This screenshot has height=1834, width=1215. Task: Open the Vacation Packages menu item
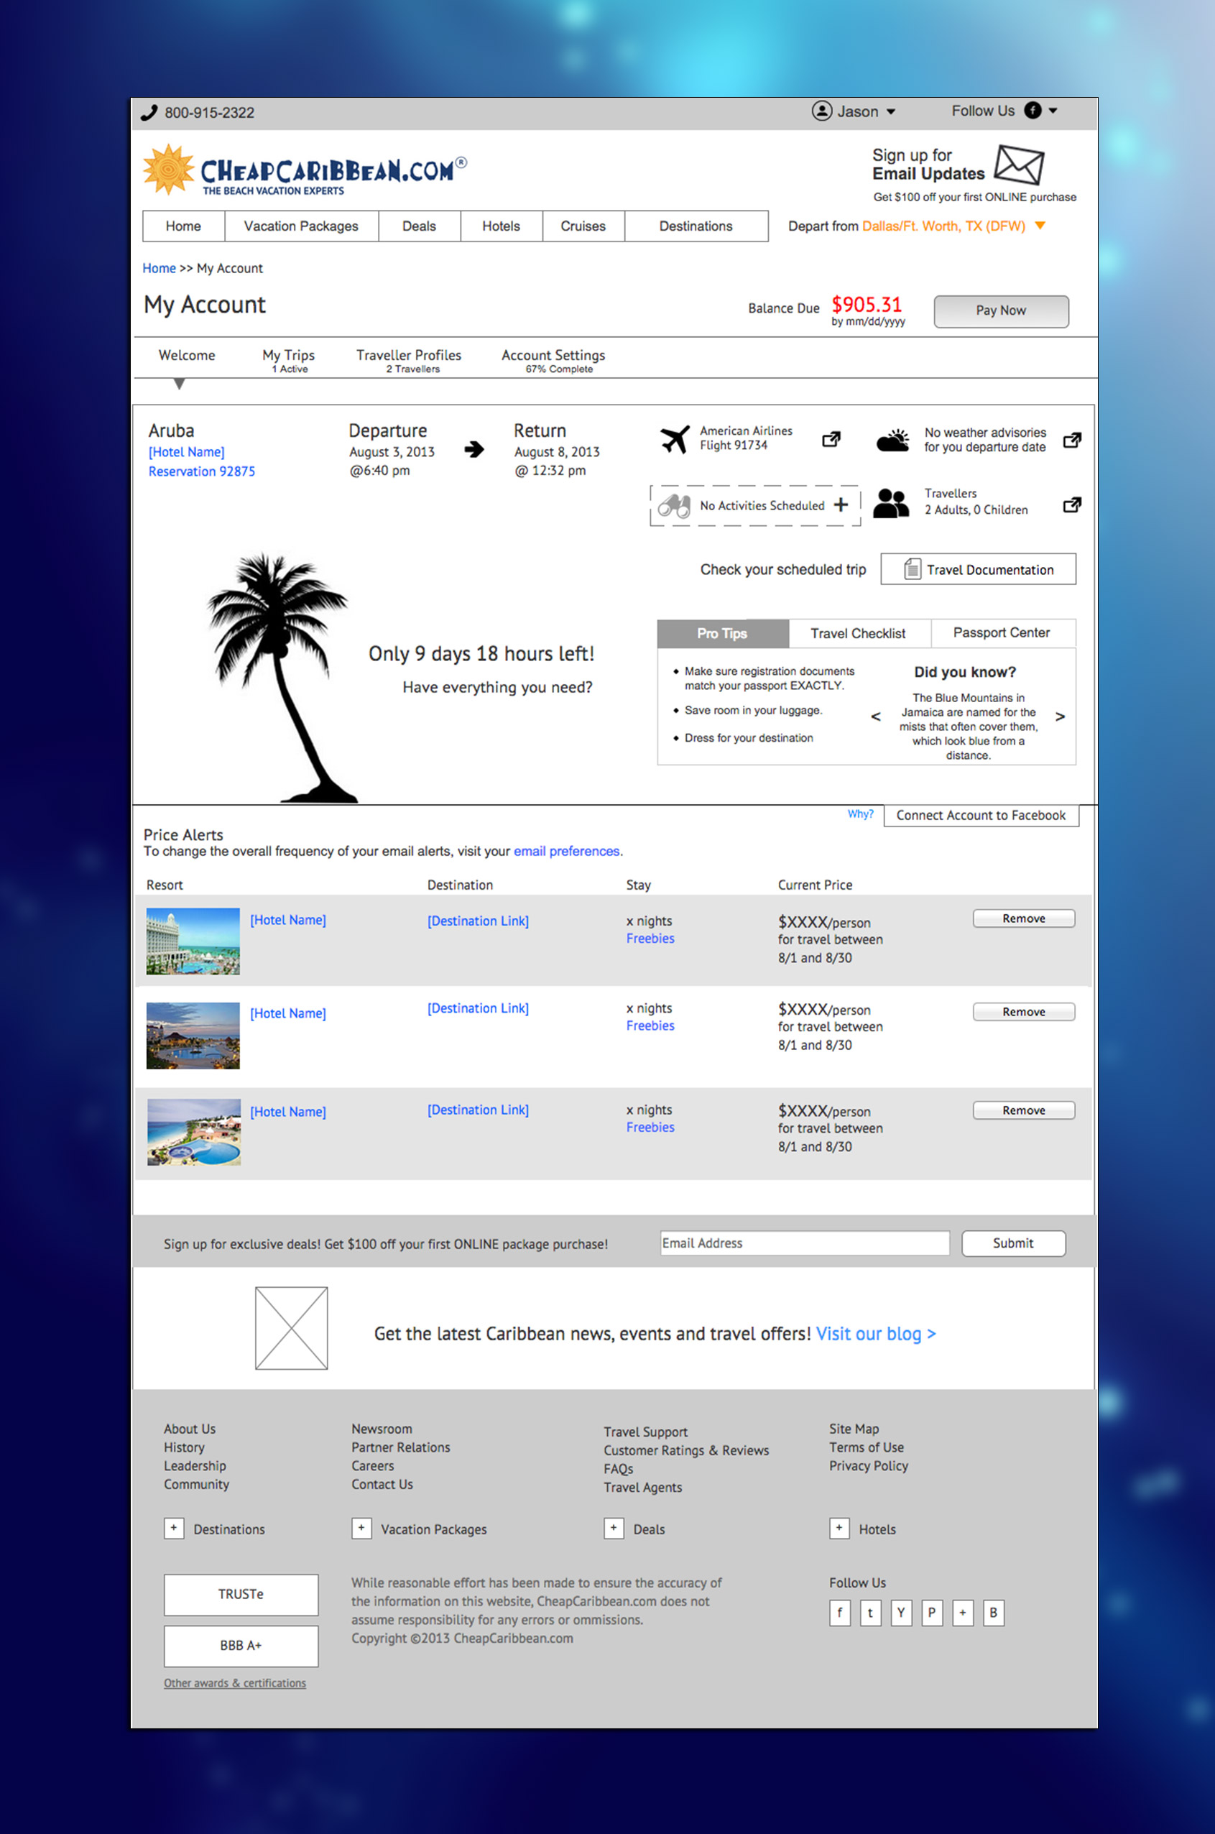tap(302, 226)
